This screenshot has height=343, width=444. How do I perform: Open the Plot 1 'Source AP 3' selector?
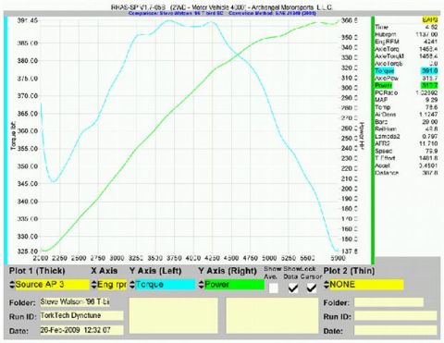(x=52, y=285)
